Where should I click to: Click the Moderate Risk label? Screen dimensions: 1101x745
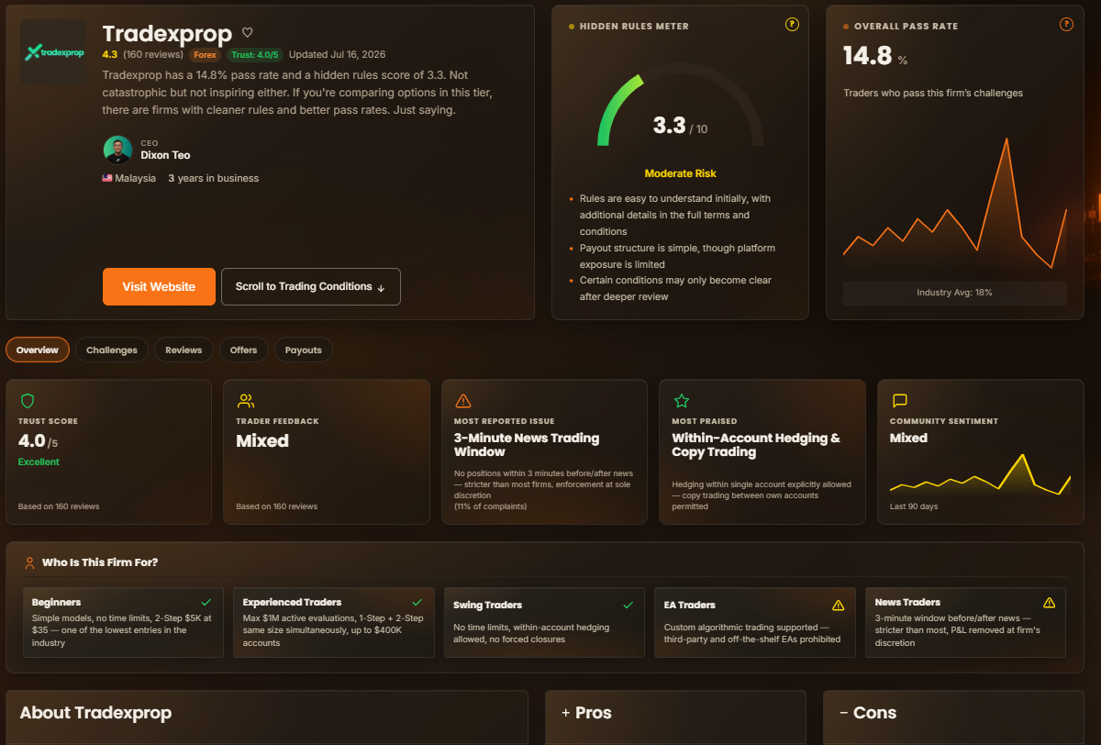pyautogui.click(x=681, y=173)
